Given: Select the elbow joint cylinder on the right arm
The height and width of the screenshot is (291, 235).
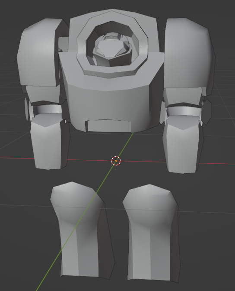Looking at the screenshot, I should 184,112.
